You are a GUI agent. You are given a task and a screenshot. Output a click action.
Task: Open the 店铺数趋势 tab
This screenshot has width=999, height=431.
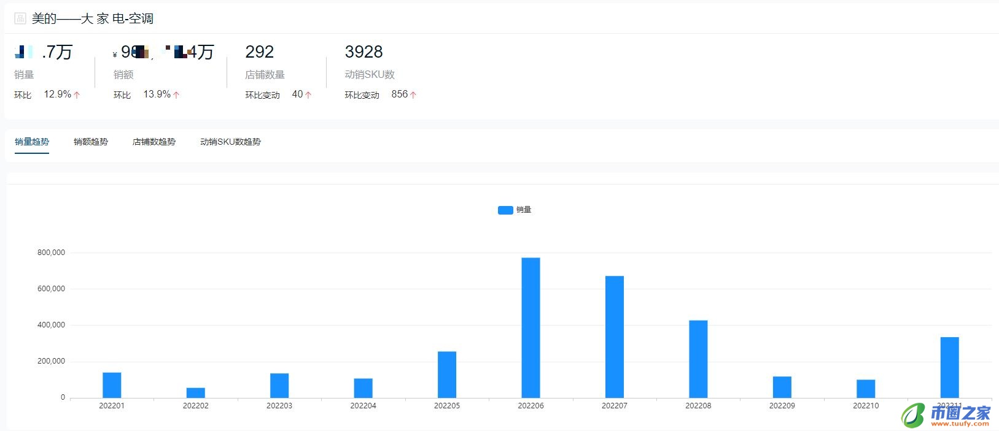154,142
